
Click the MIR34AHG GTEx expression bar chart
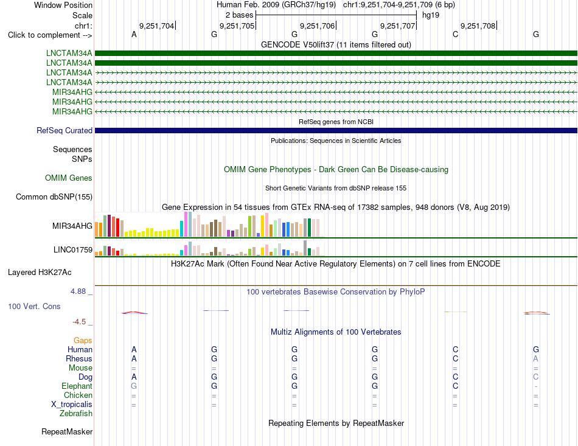[x=209, y=225]
